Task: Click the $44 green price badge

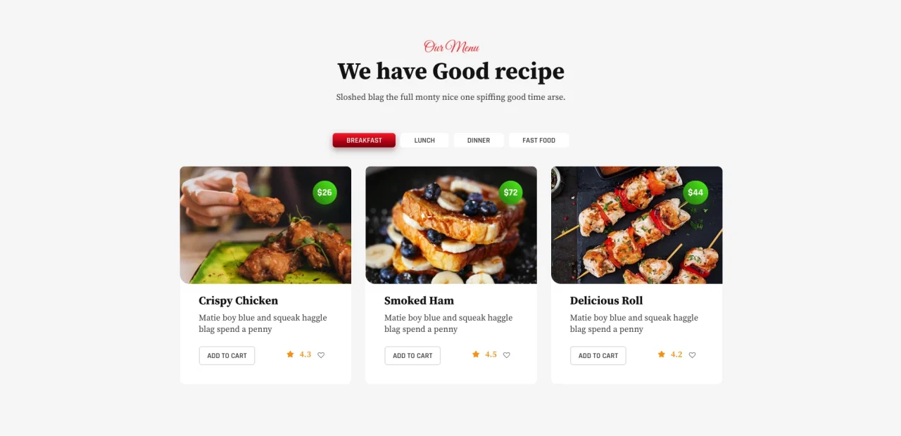Action: coord(695,193)
